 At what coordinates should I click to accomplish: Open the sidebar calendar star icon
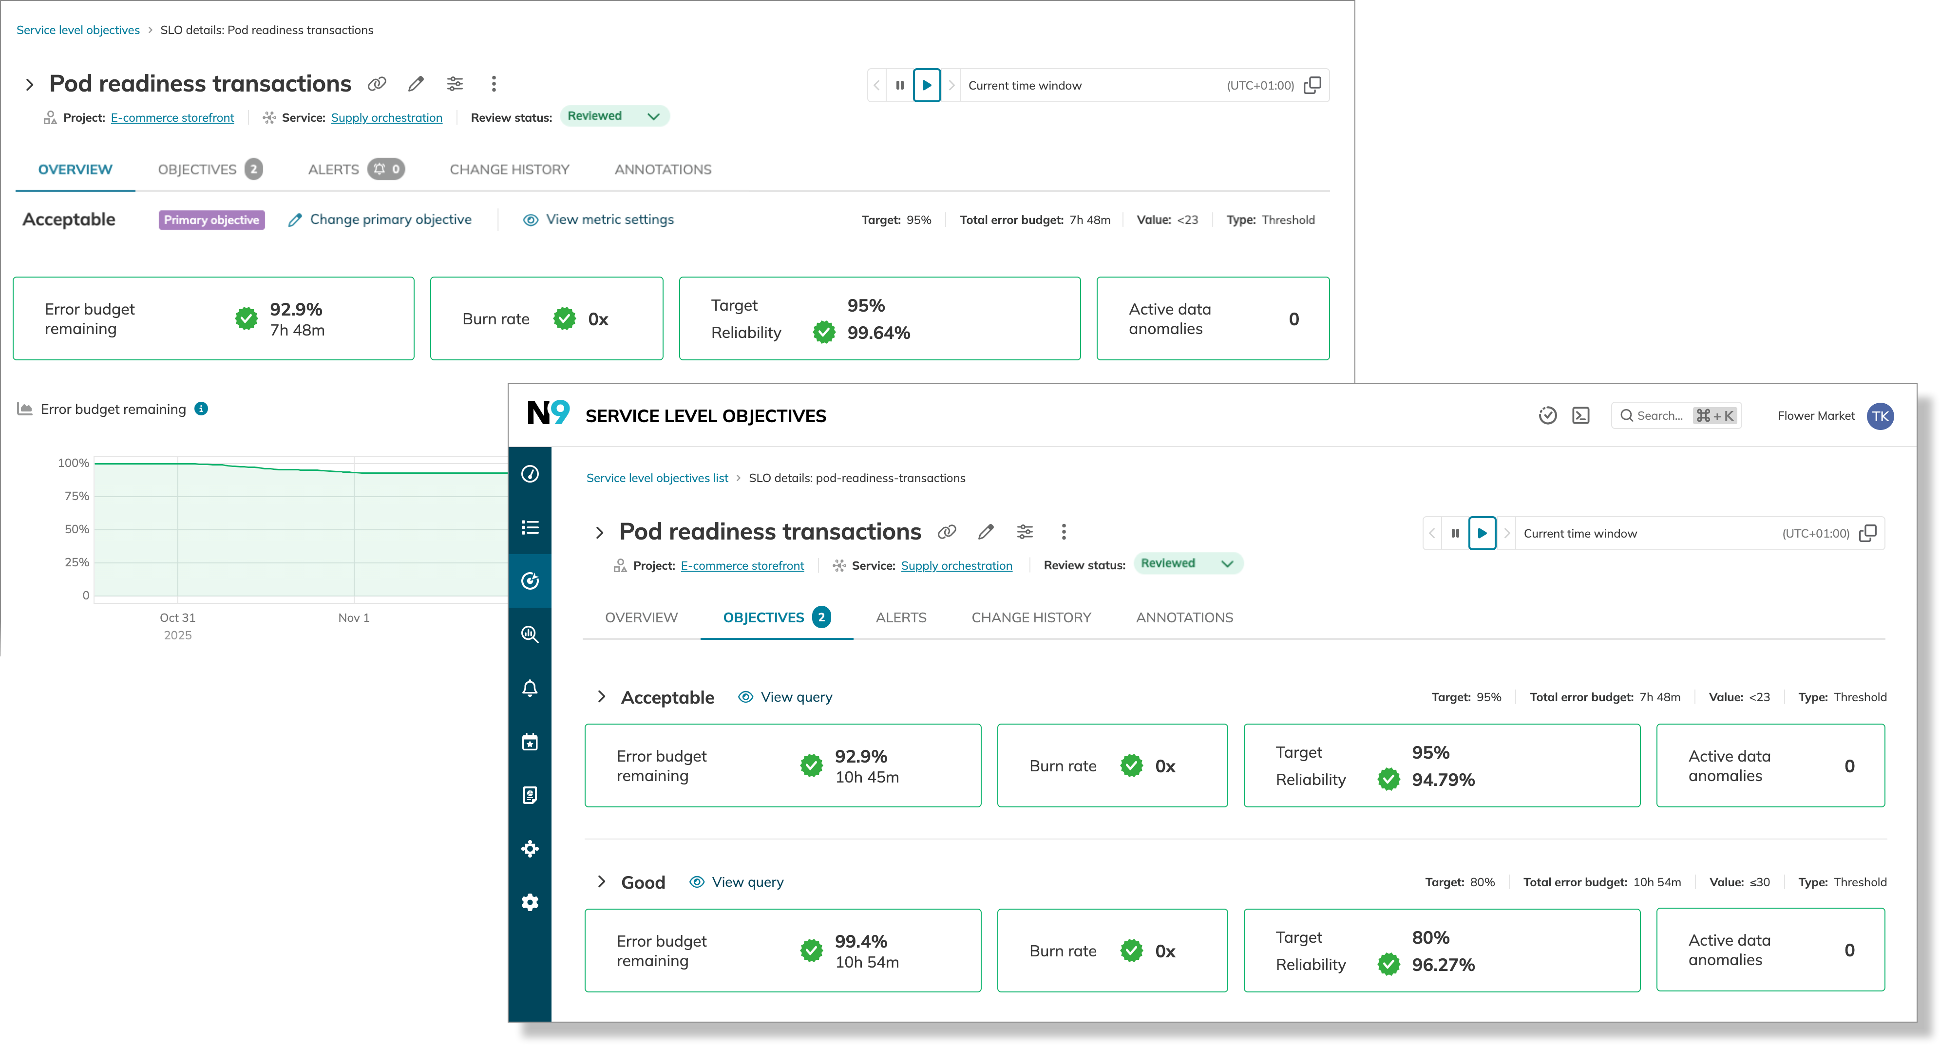(x=530, y=742)
